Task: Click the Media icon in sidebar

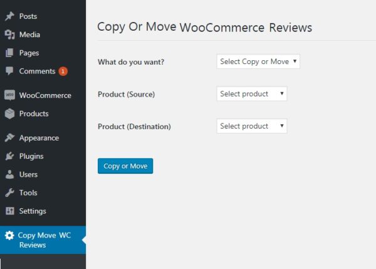Action: tap(9, 34)
